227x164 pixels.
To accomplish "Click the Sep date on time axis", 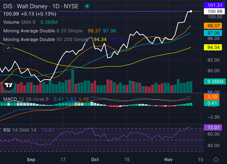I will 31,159.
